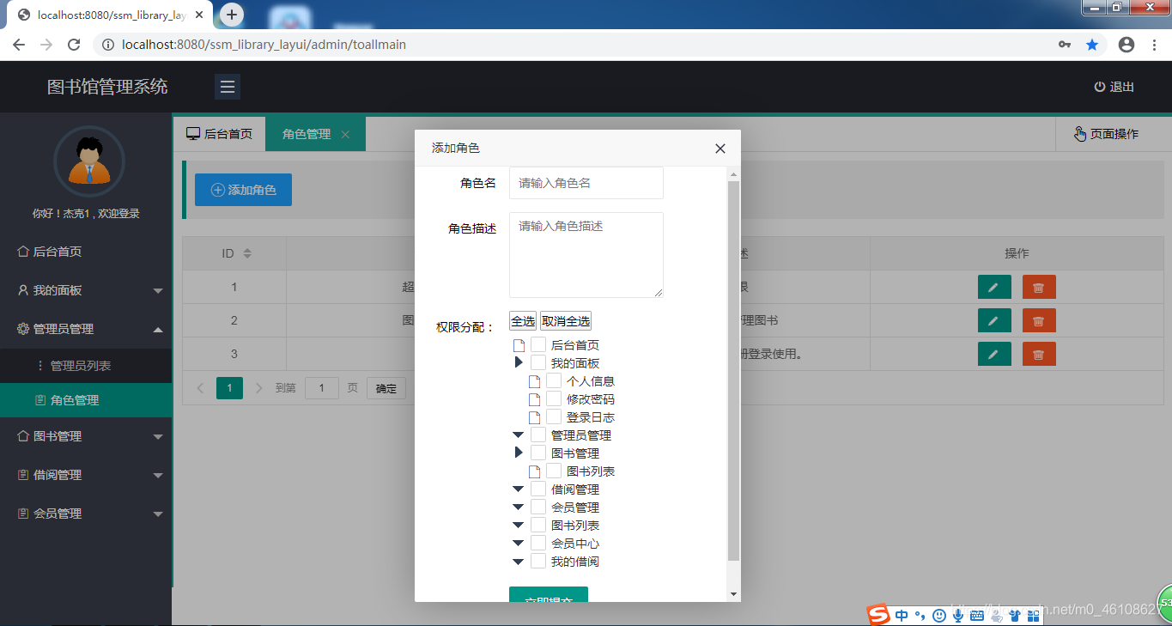
Task: Close the 添加角色 dialog with X
Action: (x=720, y=149)
